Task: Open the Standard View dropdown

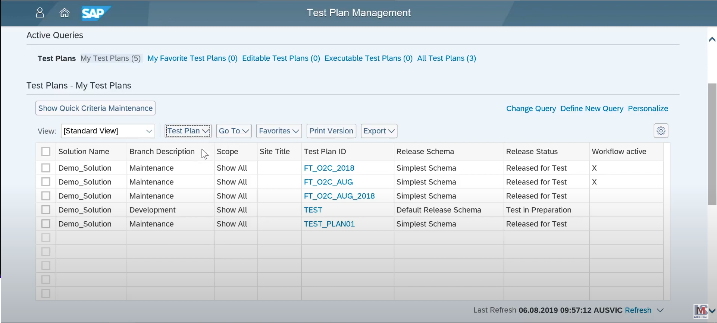Action: click(108, 131)
